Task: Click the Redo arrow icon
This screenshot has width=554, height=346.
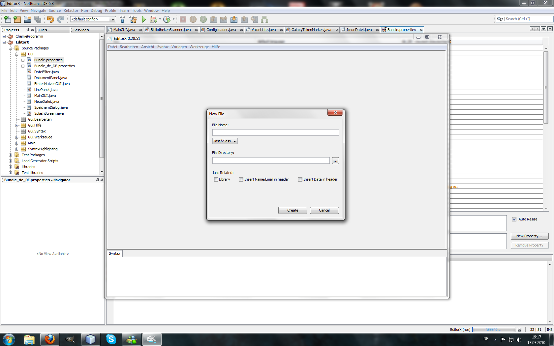Action: click(61, 19)
